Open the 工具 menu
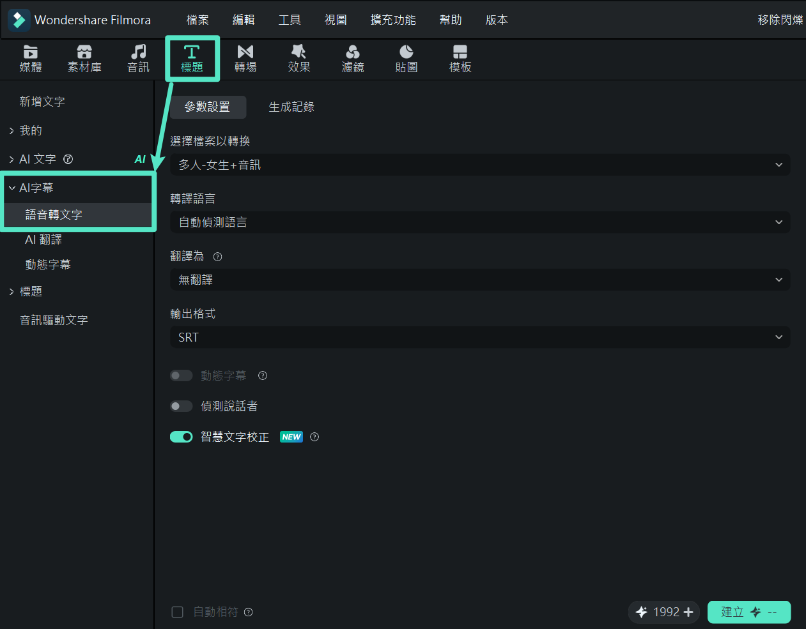806x629 pixels. (x=290, y=20)
